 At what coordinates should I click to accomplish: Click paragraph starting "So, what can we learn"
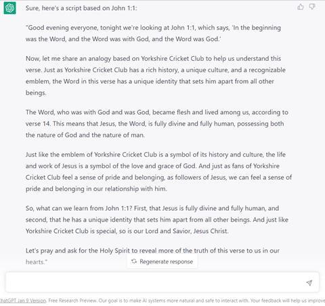coord(157,220)
